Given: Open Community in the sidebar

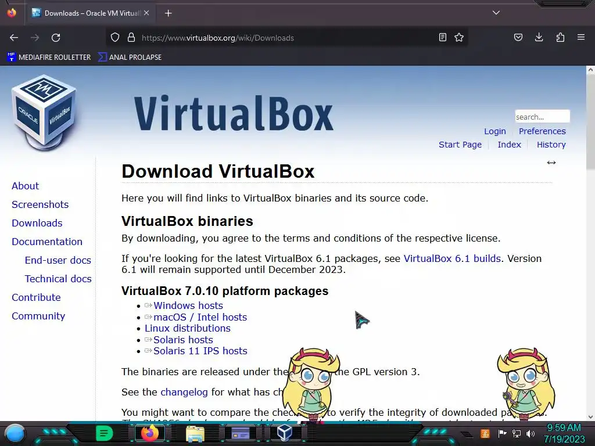Looking at the screenshot, I should (38, 316).
